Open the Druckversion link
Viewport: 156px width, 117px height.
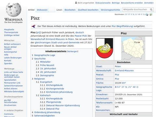pyautogui.click(x=10, y=105)
